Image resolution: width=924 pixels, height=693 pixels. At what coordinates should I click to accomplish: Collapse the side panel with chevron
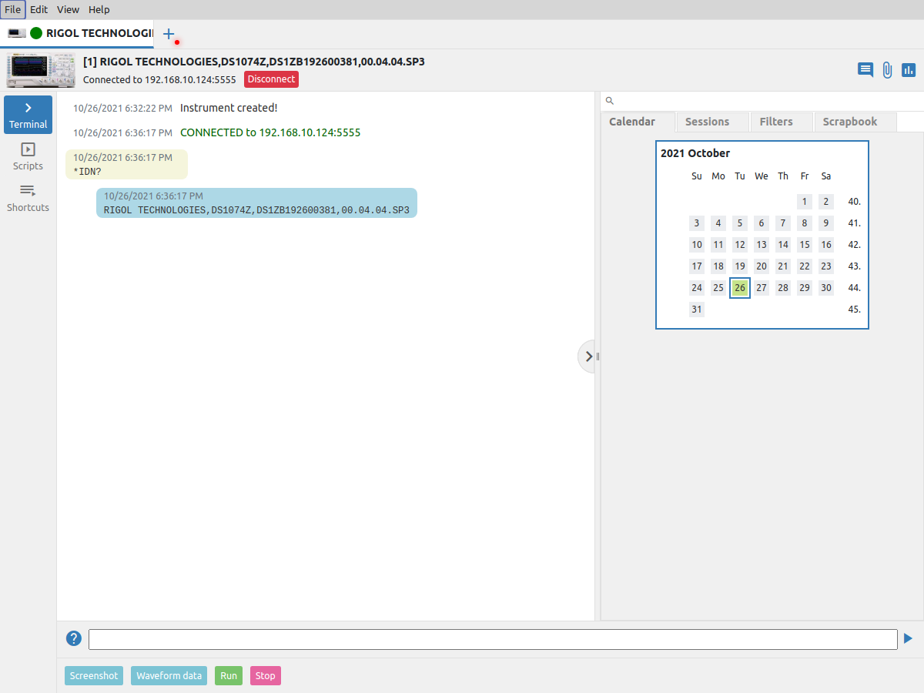pos(588,357)
